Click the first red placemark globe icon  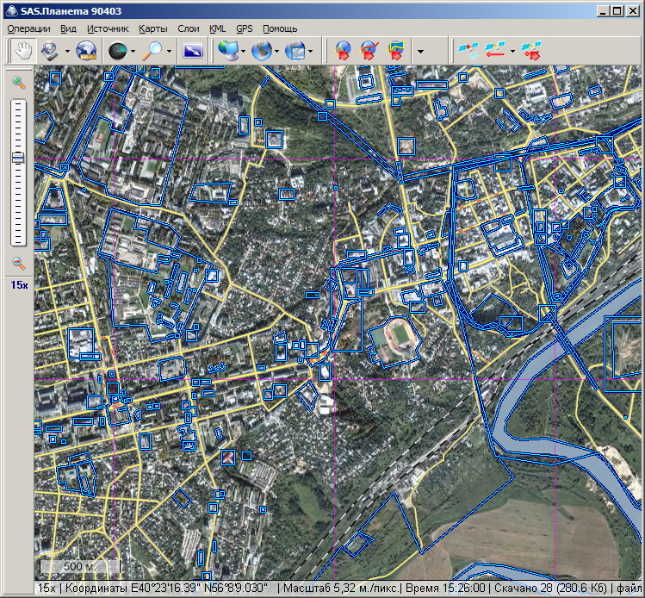[x=343, y=51]
